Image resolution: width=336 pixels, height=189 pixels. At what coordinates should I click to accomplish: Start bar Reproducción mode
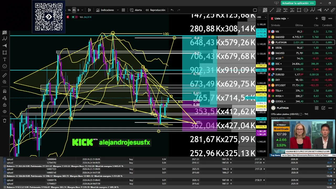[155, 10]
